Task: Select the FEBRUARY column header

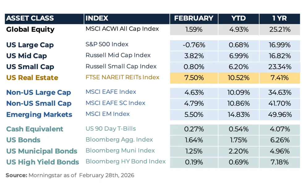Action: 194,18
